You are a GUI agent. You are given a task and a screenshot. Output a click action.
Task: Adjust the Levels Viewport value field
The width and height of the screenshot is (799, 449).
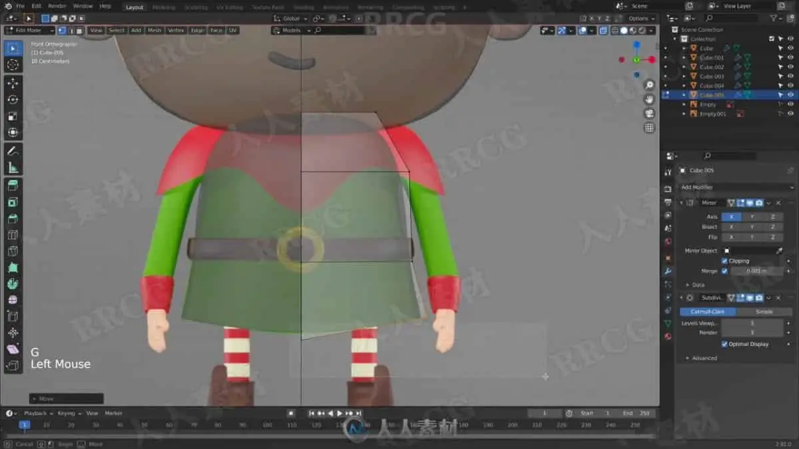pyautogui.click(x=752, y=323)
